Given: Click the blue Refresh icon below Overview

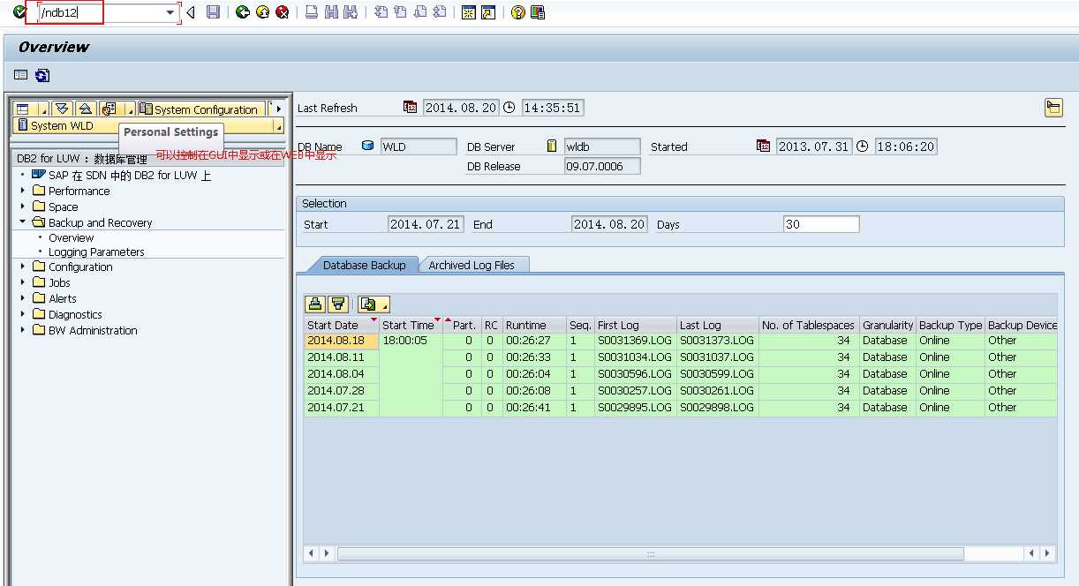Looking at the screenshot, I should (x=41, y=76).
